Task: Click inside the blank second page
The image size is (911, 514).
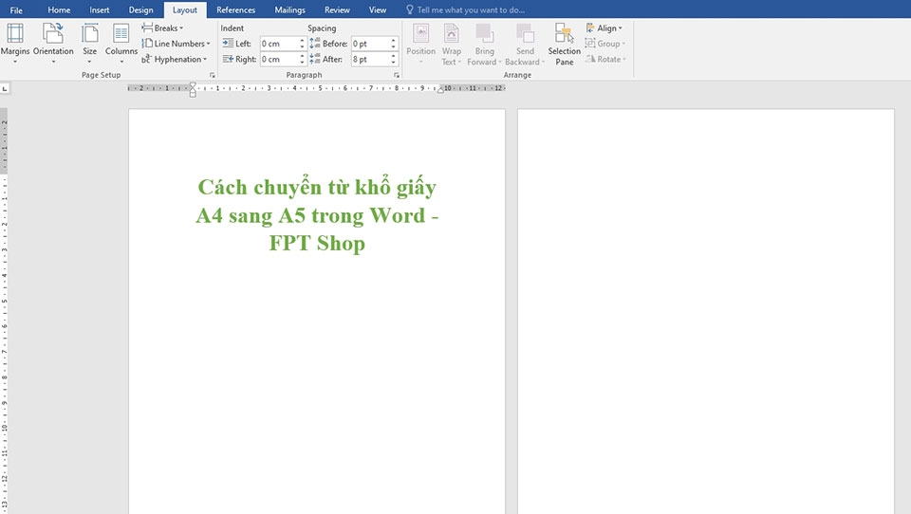Action: 705,311
